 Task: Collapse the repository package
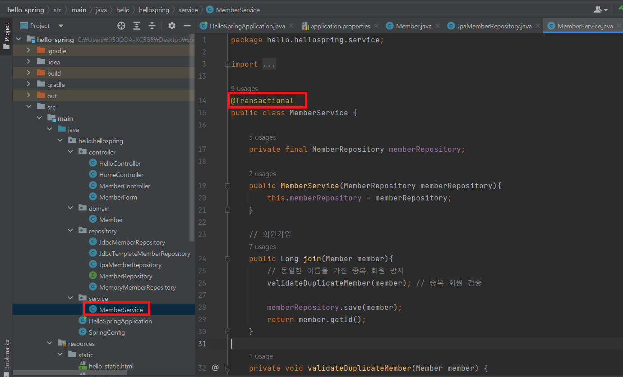click(70, 231)
